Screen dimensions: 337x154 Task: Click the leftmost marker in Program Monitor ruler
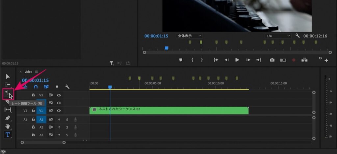click(x=190, y=42)
